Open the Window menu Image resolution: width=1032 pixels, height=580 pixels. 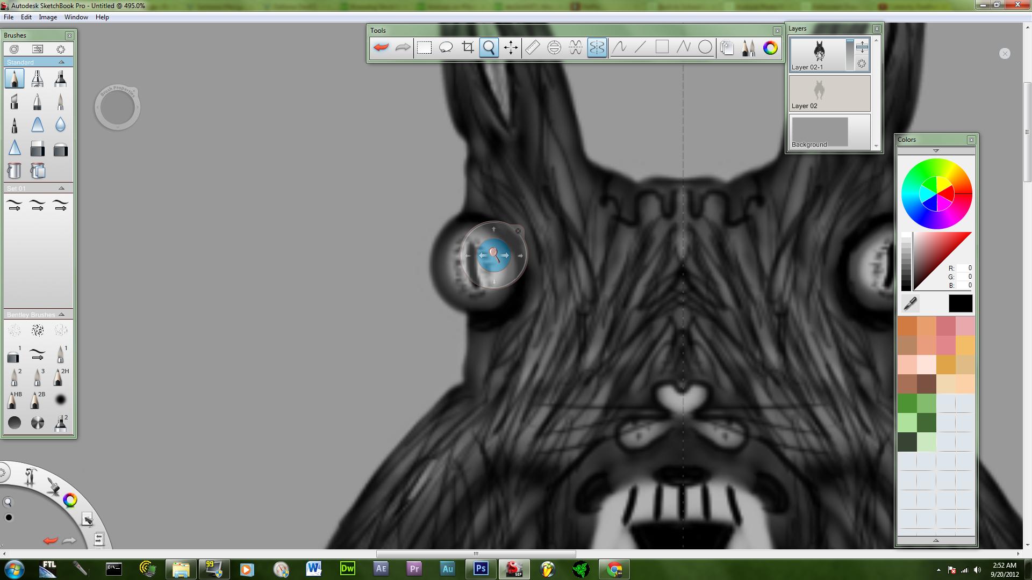coord(76,17)
